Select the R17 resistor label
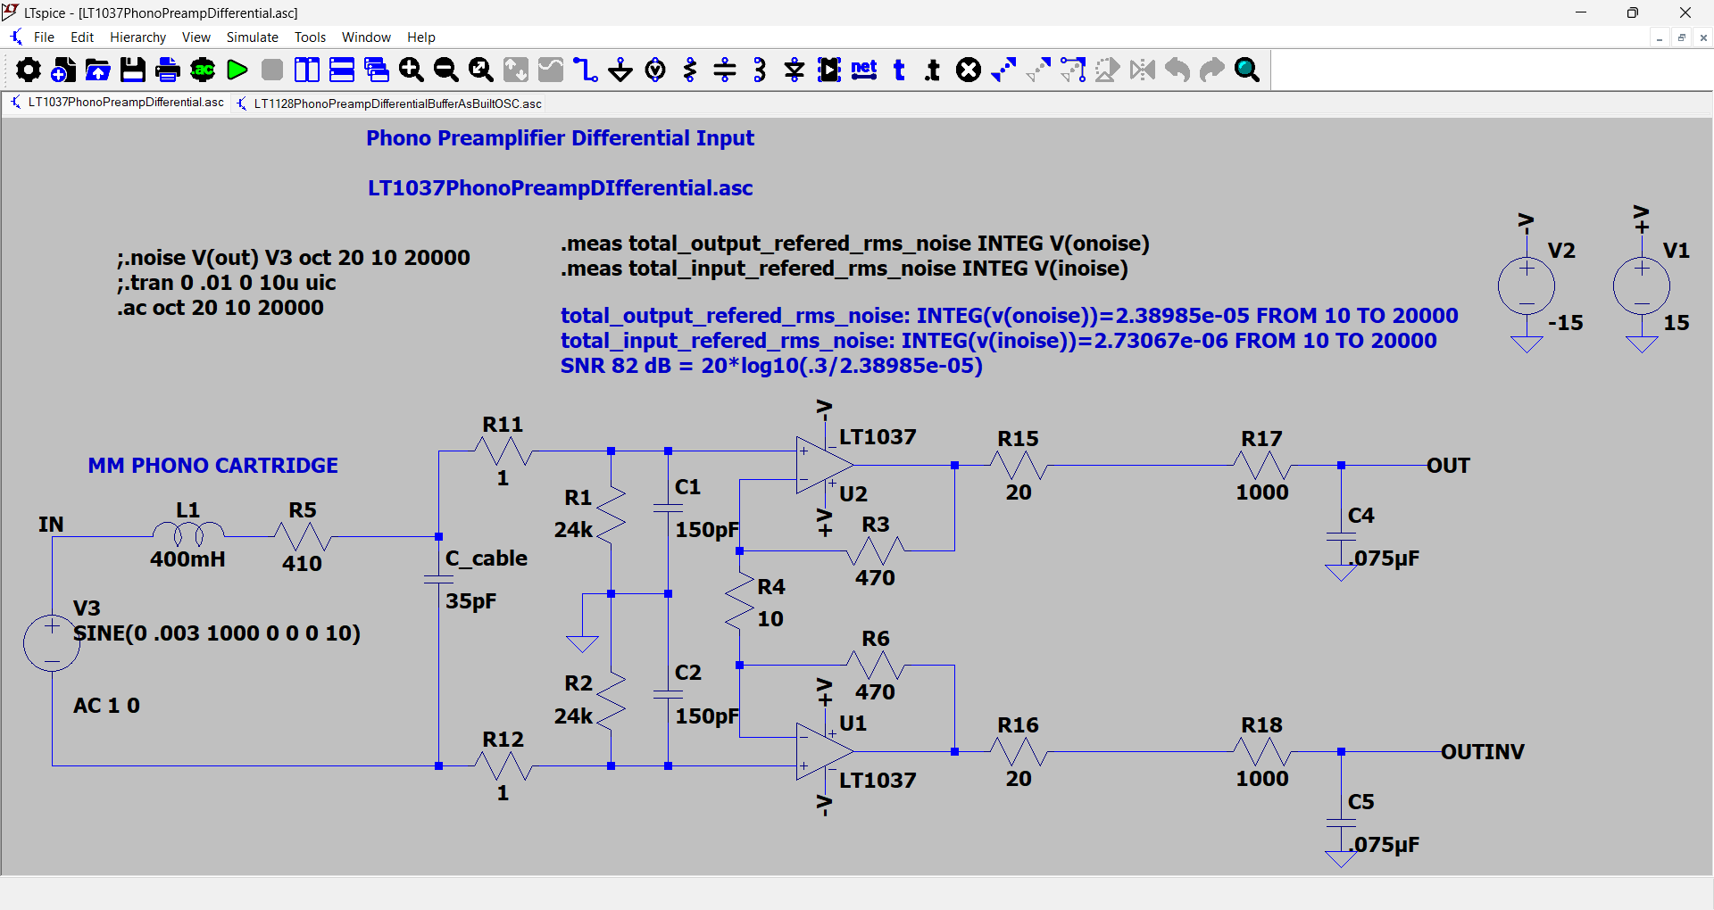Viewport: 1714px width, 910px height. tap(1261, 439)
